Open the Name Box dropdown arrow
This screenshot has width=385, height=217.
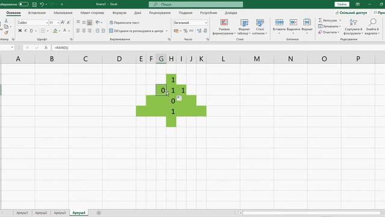click(x=12, y=47)
